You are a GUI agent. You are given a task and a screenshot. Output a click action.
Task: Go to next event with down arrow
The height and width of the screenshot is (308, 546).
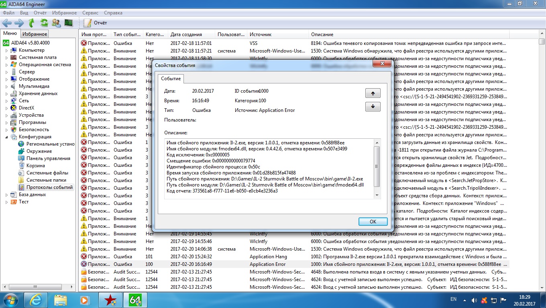click(x=373, y=106)
